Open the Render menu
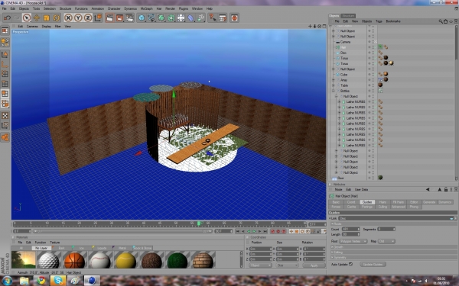Viewport: 459px width, 286px height. click(x=170, y=8)
